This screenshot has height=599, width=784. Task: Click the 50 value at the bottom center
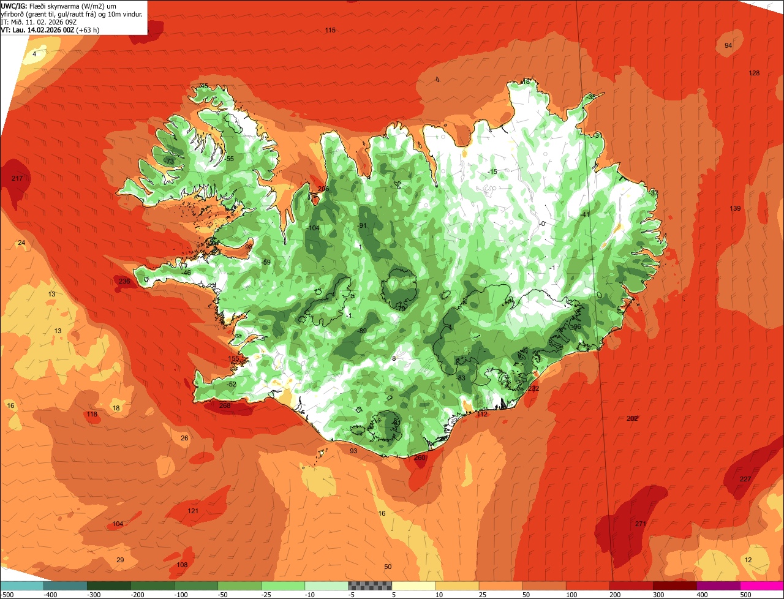click(388, 567)
